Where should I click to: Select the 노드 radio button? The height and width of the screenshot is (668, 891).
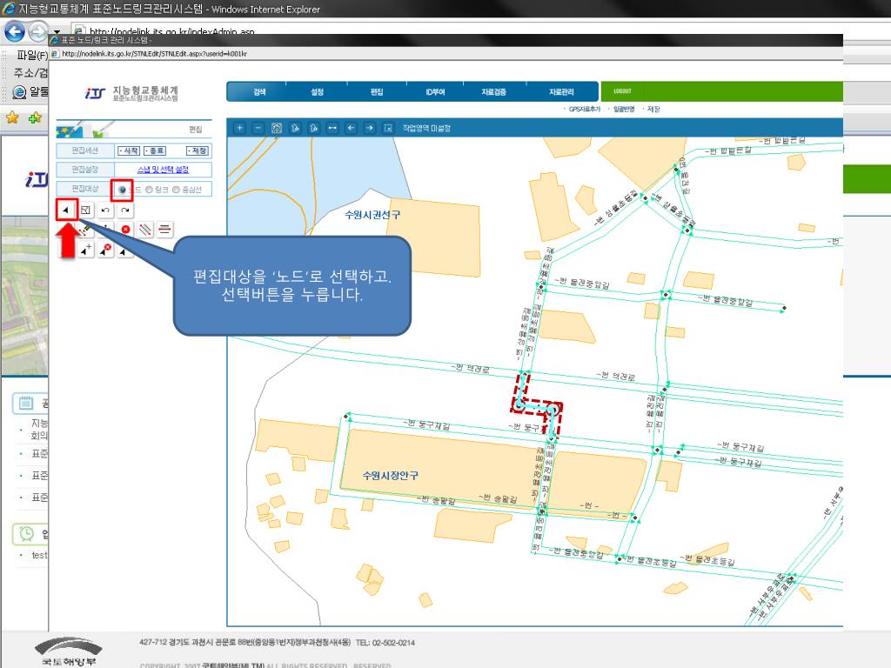click(x=122, y=190)
